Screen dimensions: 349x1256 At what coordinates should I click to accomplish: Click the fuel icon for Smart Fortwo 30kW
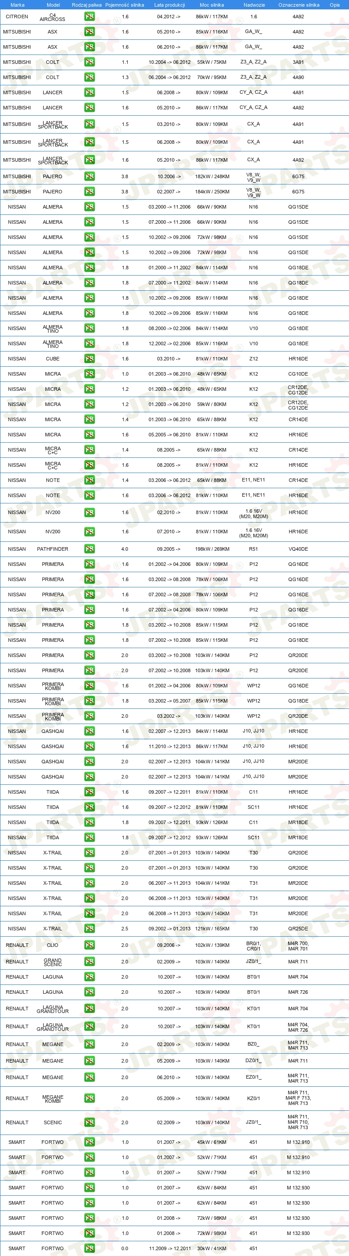click(x=89, y=1248)
